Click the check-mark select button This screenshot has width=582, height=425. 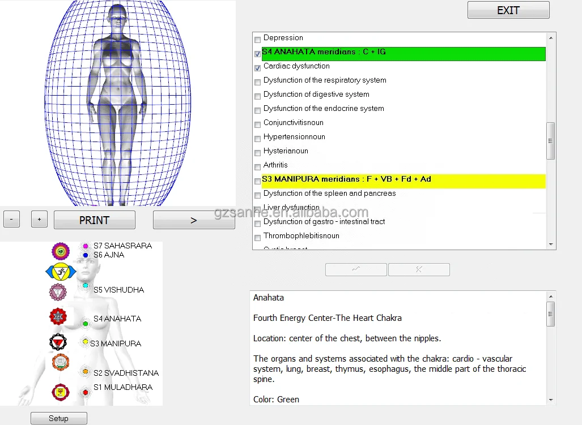point(356,269)
